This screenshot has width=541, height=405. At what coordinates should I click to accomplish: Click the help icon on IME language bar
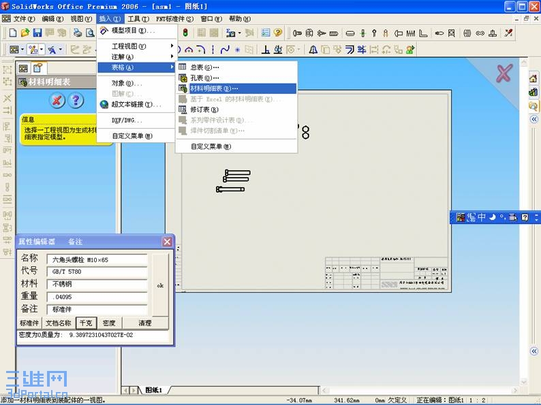click(x=525, y=217)
